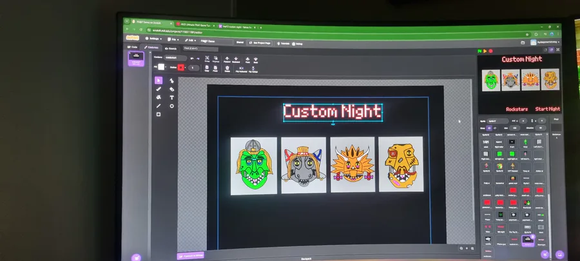Open My Stuff folder icon

point(523,43)
